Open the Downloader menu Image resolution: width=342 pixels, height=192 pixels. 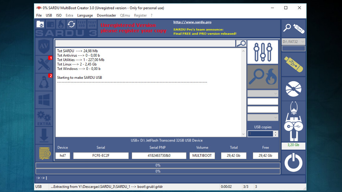[106, 15]
